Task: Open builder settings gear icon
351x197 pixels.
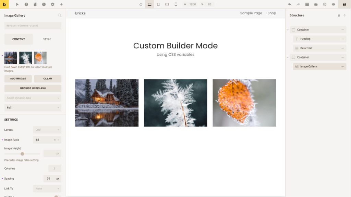Action: [x=52, y=4]
